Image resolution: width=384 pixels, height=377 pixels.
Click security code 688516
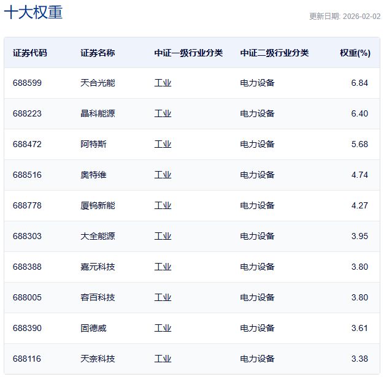27,175
